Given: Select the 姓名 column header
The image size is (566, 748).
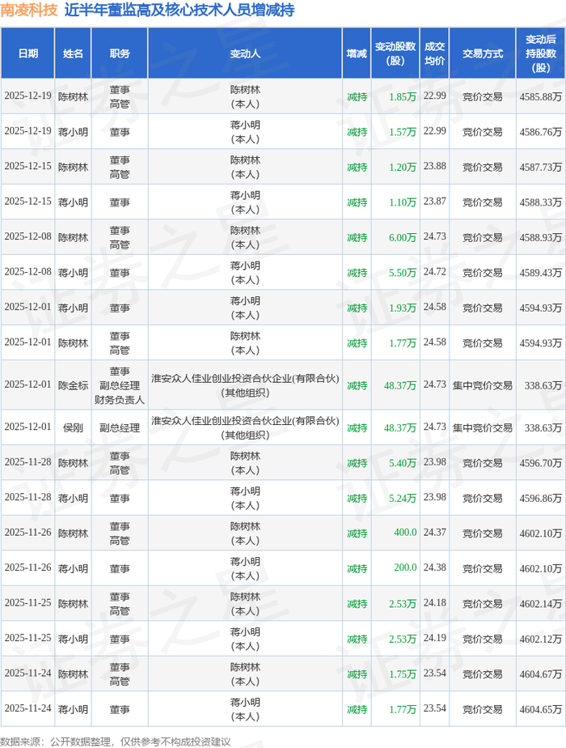Looking at the screenshot, I should (x=73, y=53).
